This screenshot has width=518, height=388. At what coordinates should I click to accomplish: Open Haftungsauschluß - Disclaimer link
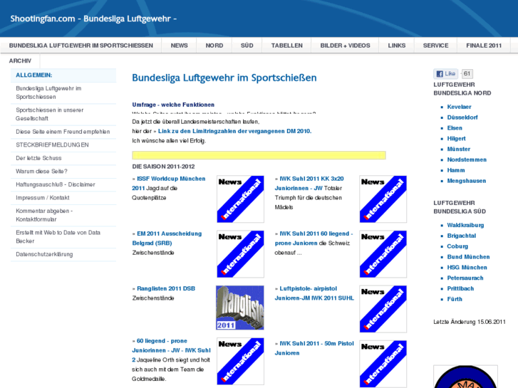tap(63, 184)
